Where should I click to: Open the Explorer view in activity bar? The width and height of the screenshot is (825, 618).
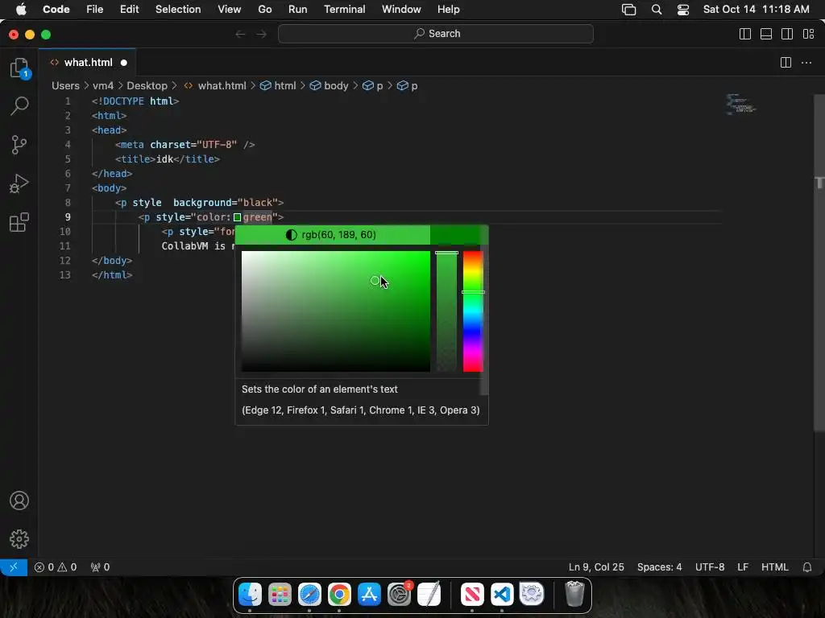(19, 68)
